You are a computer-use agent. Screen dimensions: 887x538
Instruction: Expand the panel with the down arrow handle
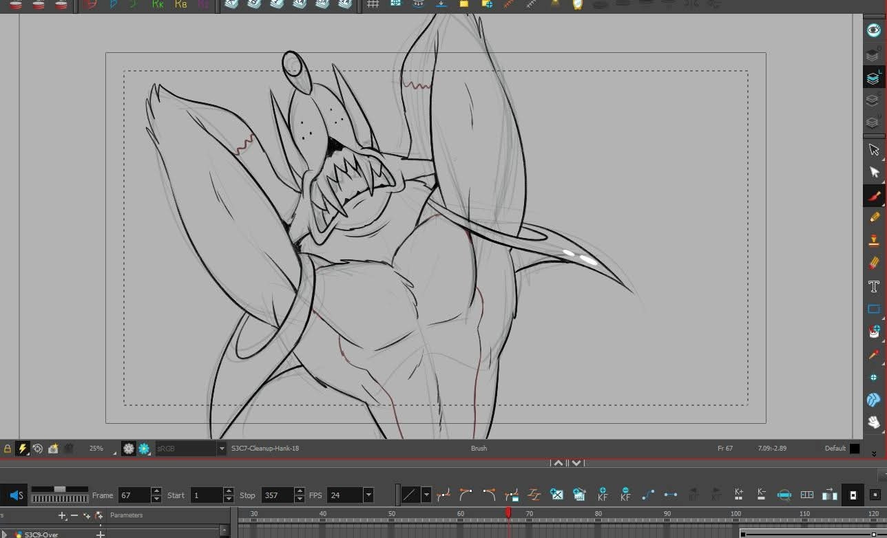pos(577,463)
